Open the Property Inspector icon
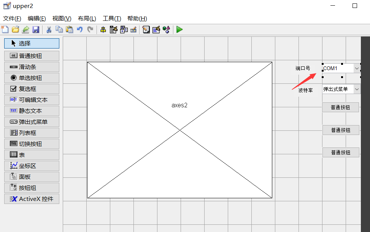 click(x=156, y=30)
